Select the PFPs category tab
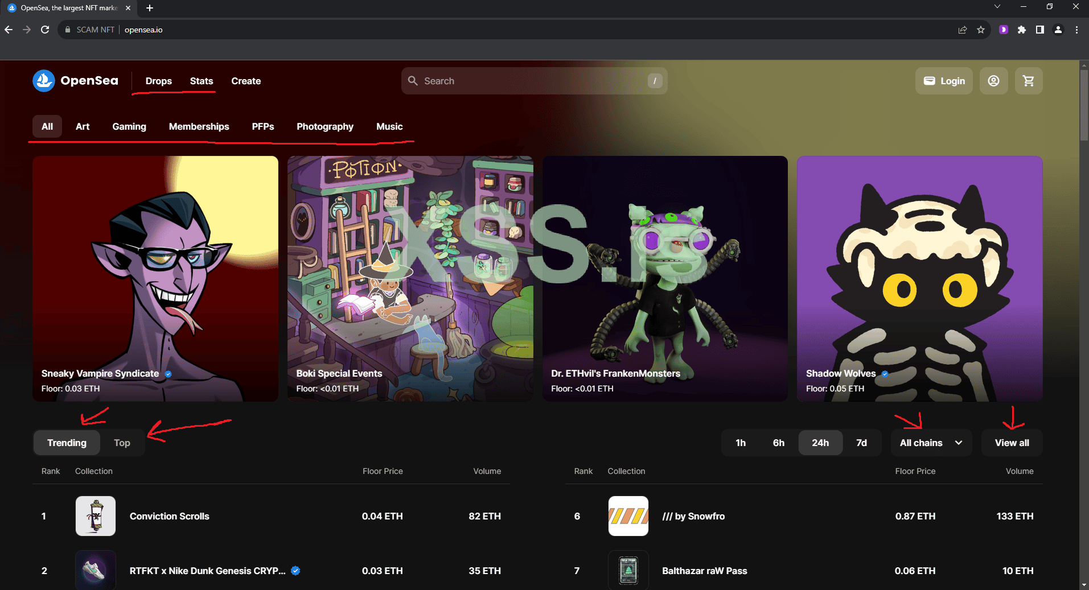The image size is (1089, 590). (x=263, y=126)
